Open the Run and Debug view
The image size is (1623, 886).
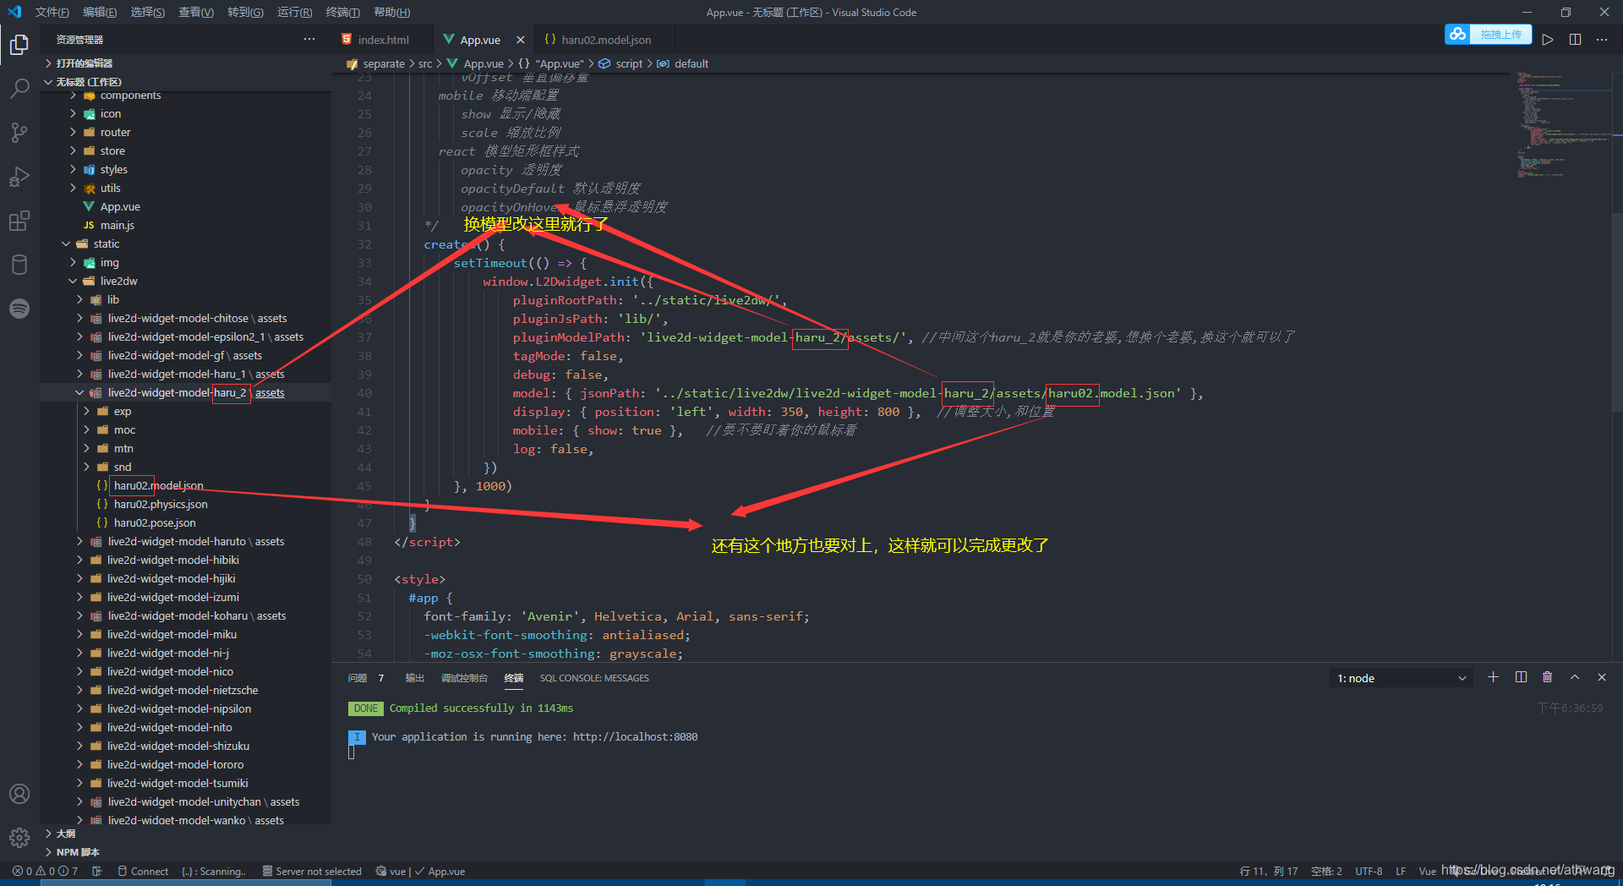point(19,177)
